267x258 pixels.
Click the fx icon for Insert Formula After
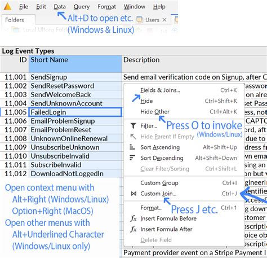point(133,229)
